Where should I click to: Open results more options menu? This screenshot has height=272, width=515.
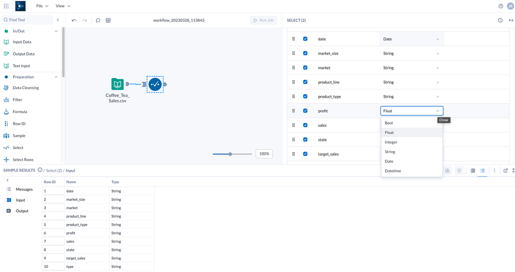[x=494, y=170]
